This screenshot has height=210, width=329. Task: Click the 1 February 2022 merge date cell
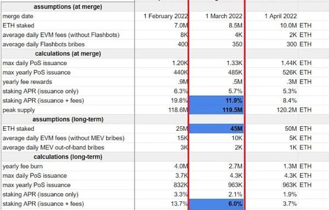[x=162, y=16]
